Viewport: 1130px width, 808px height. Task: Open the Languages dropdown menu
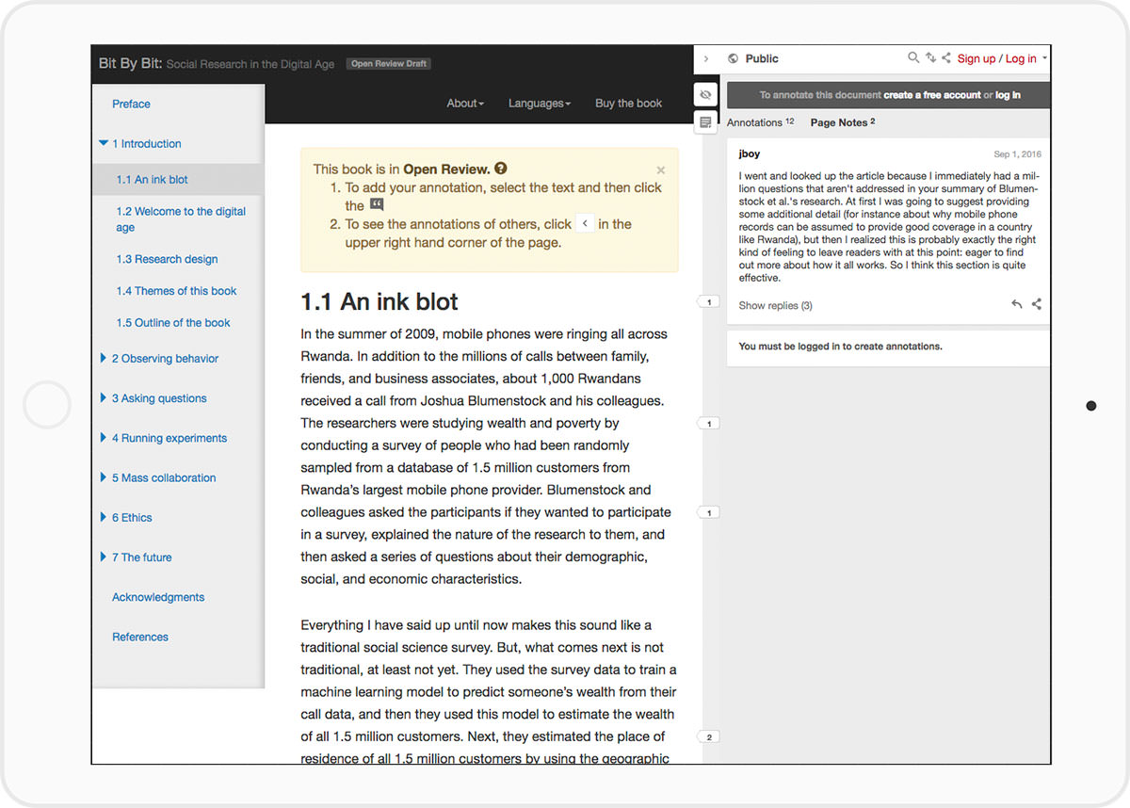(540, 104)
